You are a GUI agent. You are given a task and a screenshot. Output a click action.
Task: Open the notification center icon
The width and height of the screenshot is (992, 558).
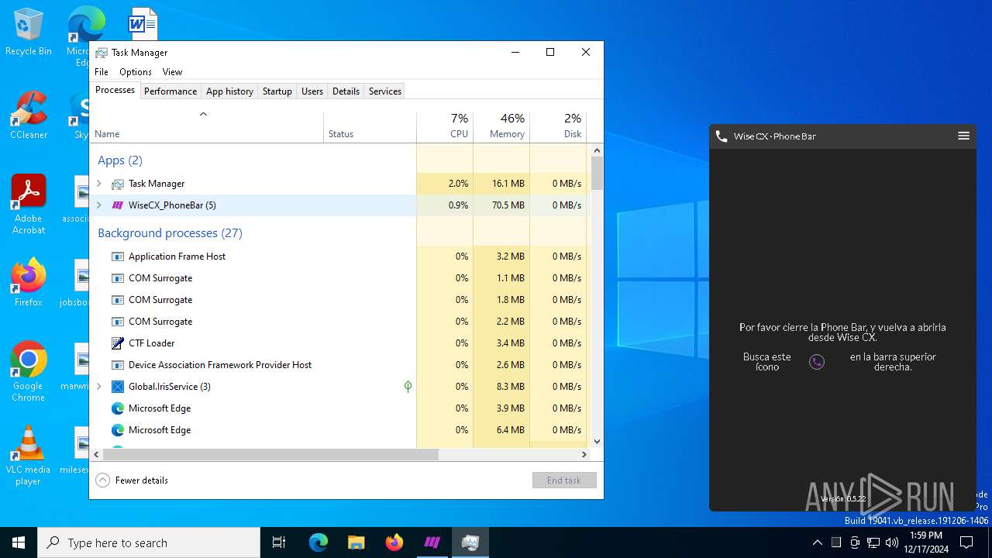click(966, 542)
